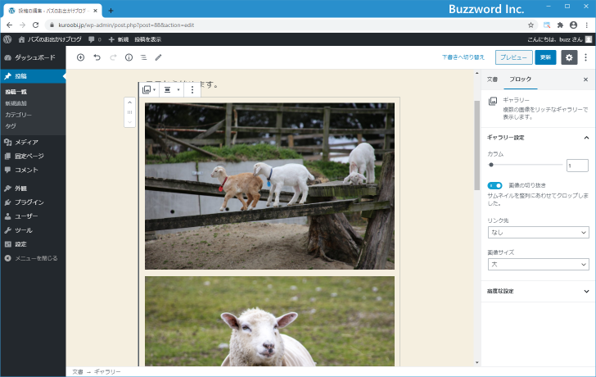Open the link-to dropdown showing なし
The image size is (596, 377).
tap(538, 233)
